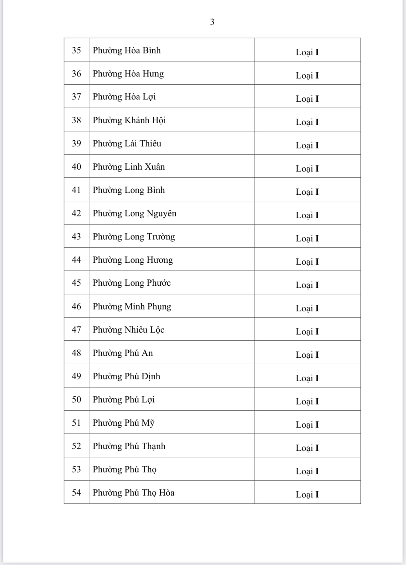Click the "Phường Khánh Hội" entry
Image resolution: width=406 pixels, height=565 pixels.
tap(129, 120)
